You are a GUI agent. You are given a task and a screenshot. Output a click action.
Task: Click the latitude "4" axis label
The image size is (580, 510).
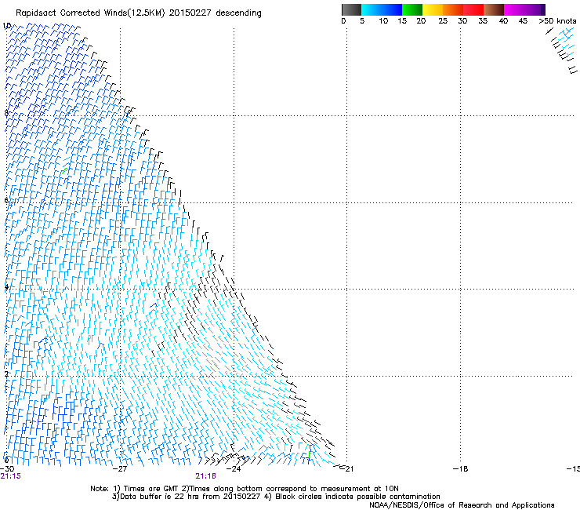pos(6,287)
